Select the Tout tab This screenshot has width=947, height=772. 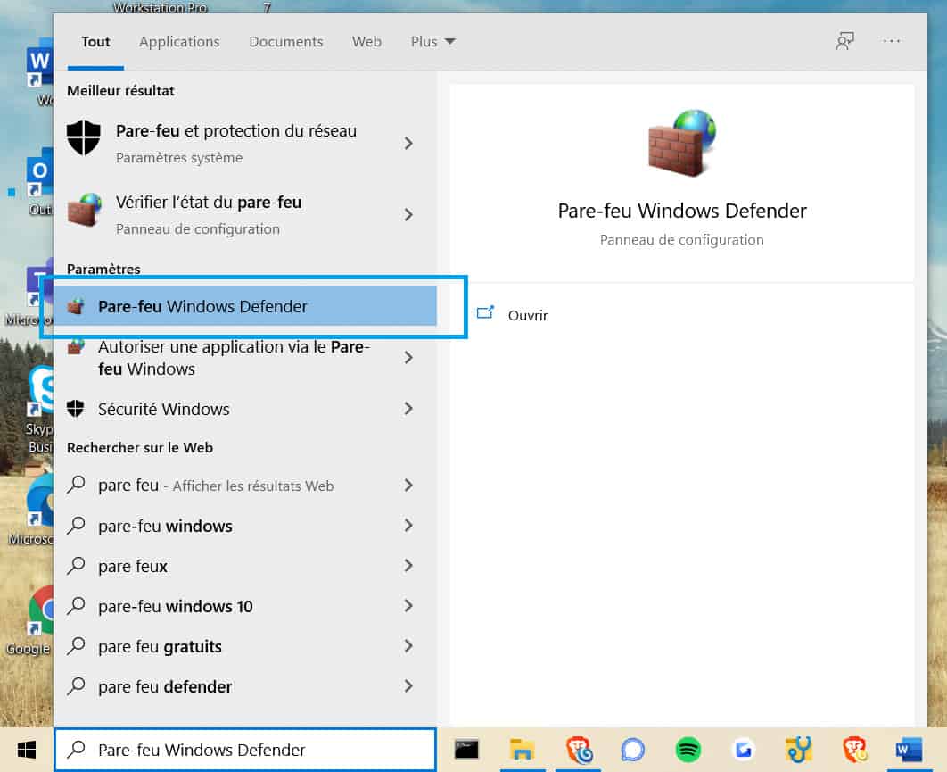(x=95, y=42)
